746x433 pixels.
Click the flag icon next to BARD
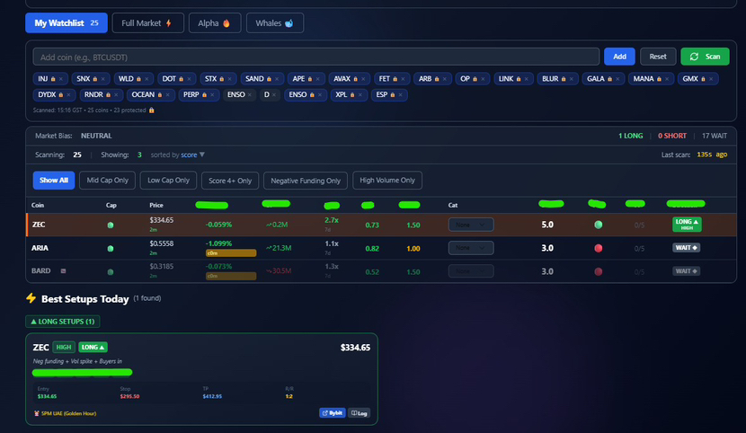(x=63, y=271)
